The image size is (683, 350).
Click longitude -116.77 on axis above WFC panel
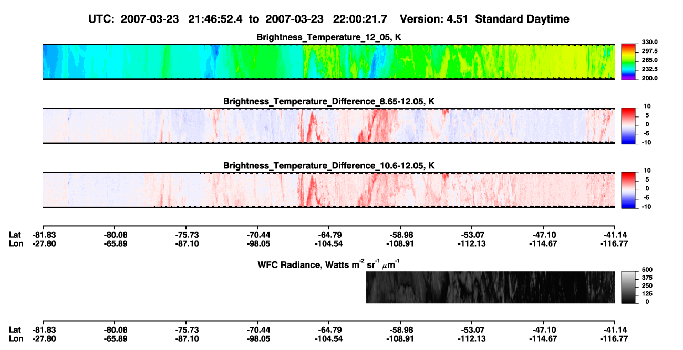[x=615, y=243]
